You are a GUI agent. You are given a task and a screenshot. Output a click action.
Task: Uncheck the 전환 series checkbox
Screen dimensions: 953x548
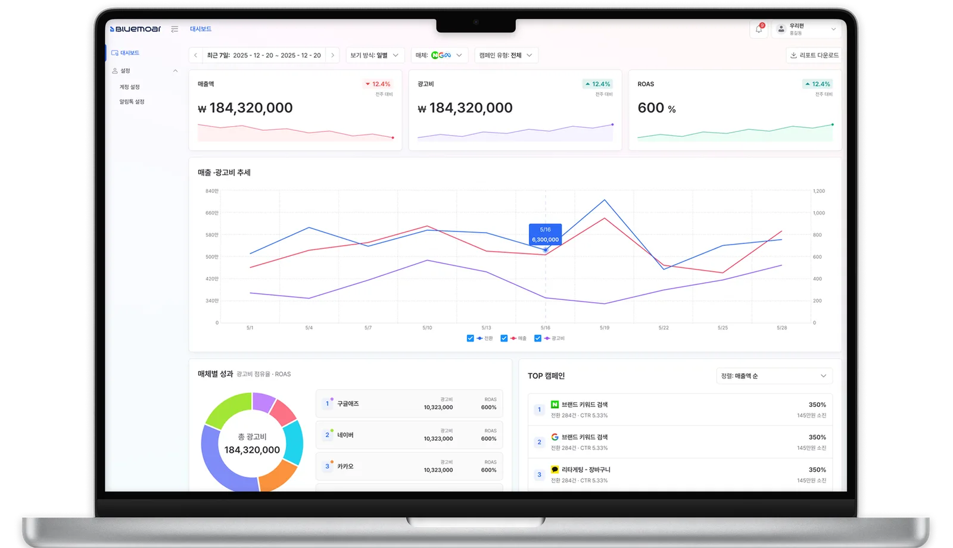click(x=470, y=338)
